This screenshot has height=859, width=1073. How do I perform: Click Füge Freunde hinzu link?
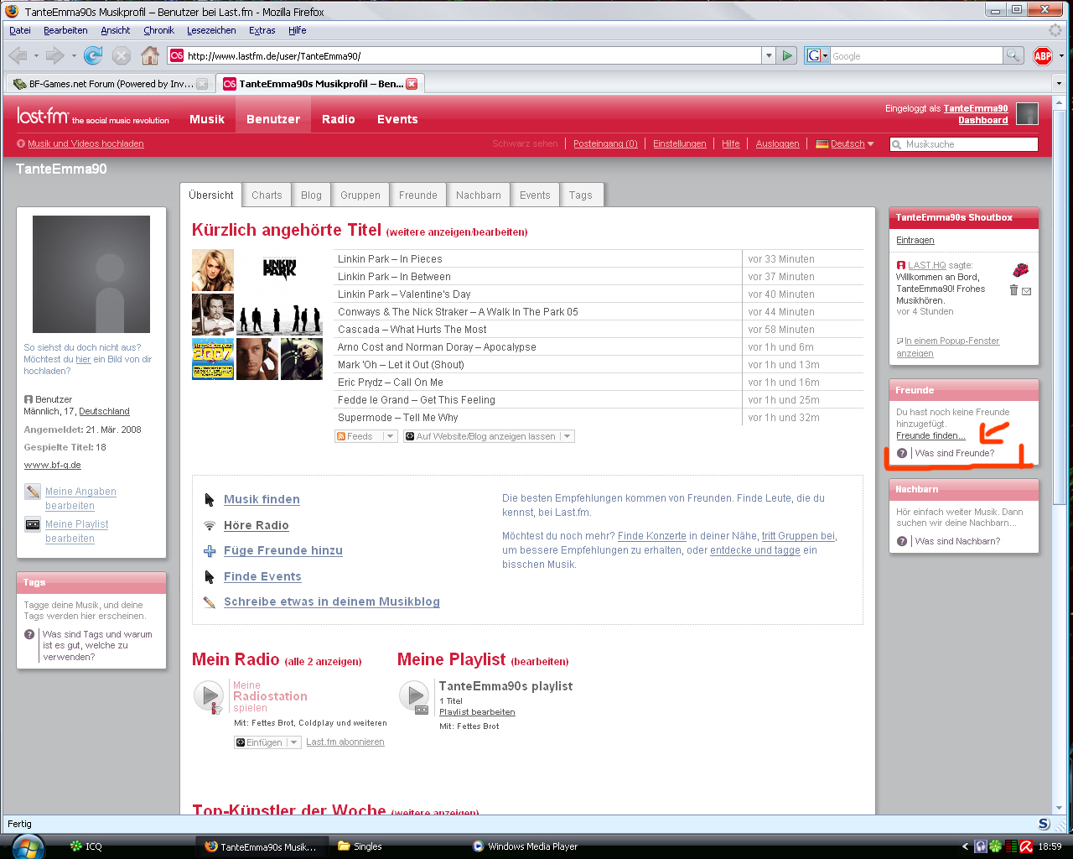[283, 550]
